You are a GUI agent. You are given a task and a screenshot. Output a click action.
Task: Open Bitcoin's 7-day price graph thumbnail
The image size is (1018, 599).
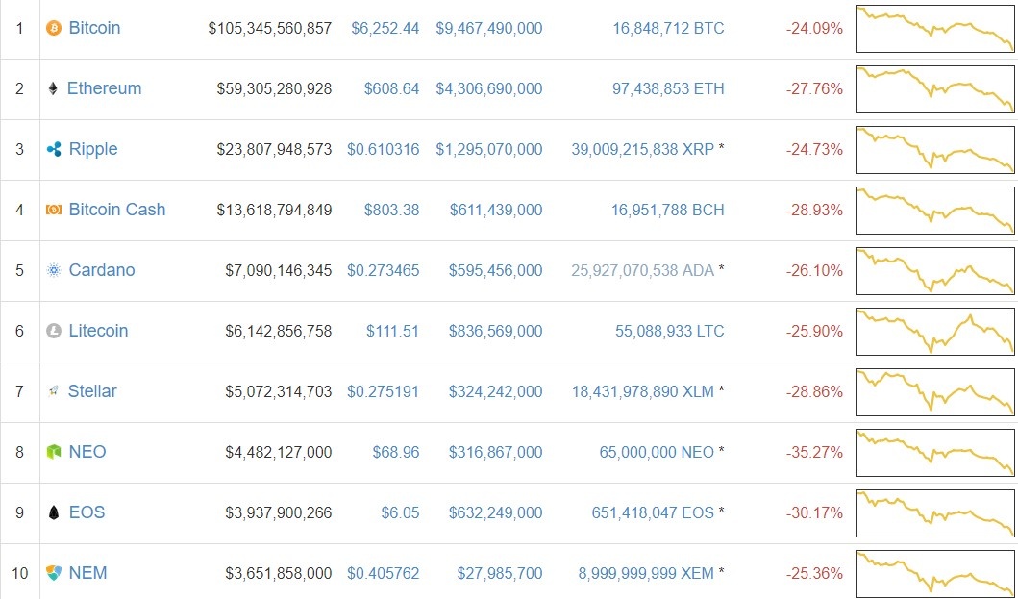[x=934, y=29]
